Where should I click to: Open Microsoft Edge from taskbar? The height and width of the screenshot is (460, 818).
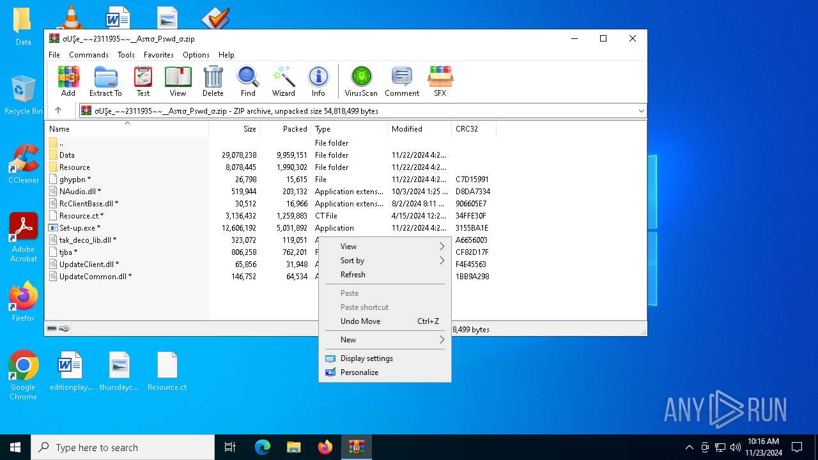263,447
